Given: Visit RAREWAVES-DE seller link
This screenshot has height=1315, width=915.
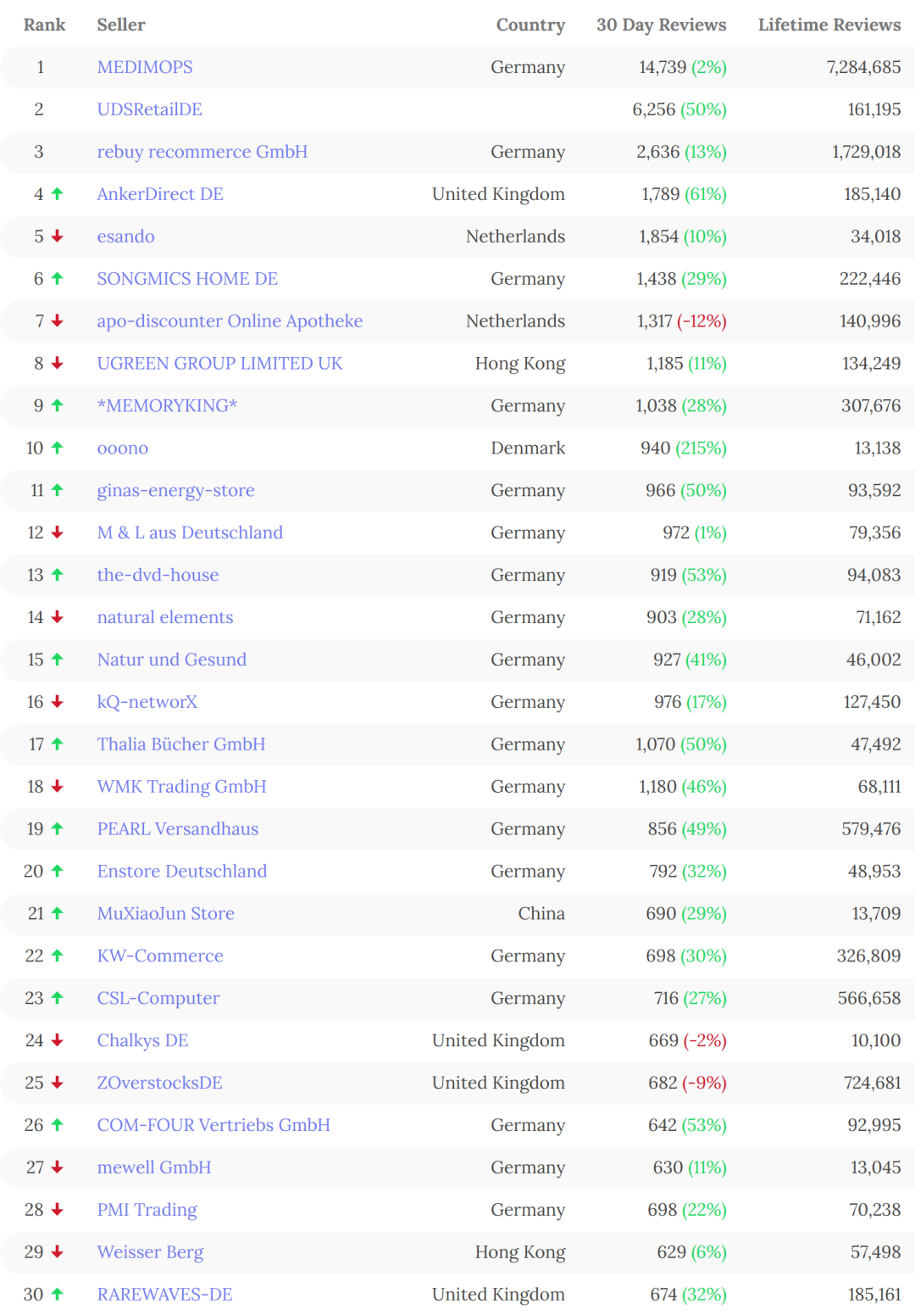Looking at the screenshot, I should (x=165, y=1295).
